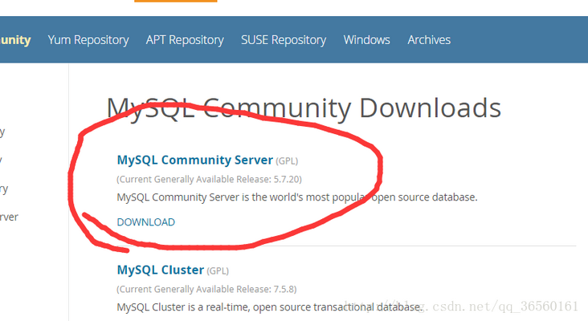The image size is (588, 321).
Task: Open the MySQL Community Server link
Action: (x=195, y=160)
